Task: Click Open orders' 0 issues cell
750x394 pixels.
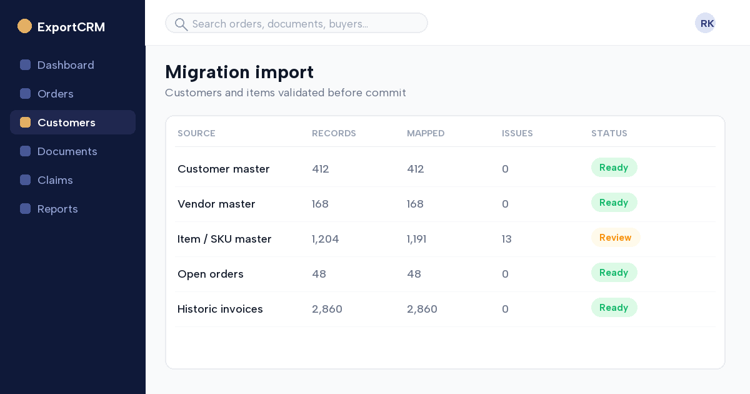Action: click(x=505, y=274)
